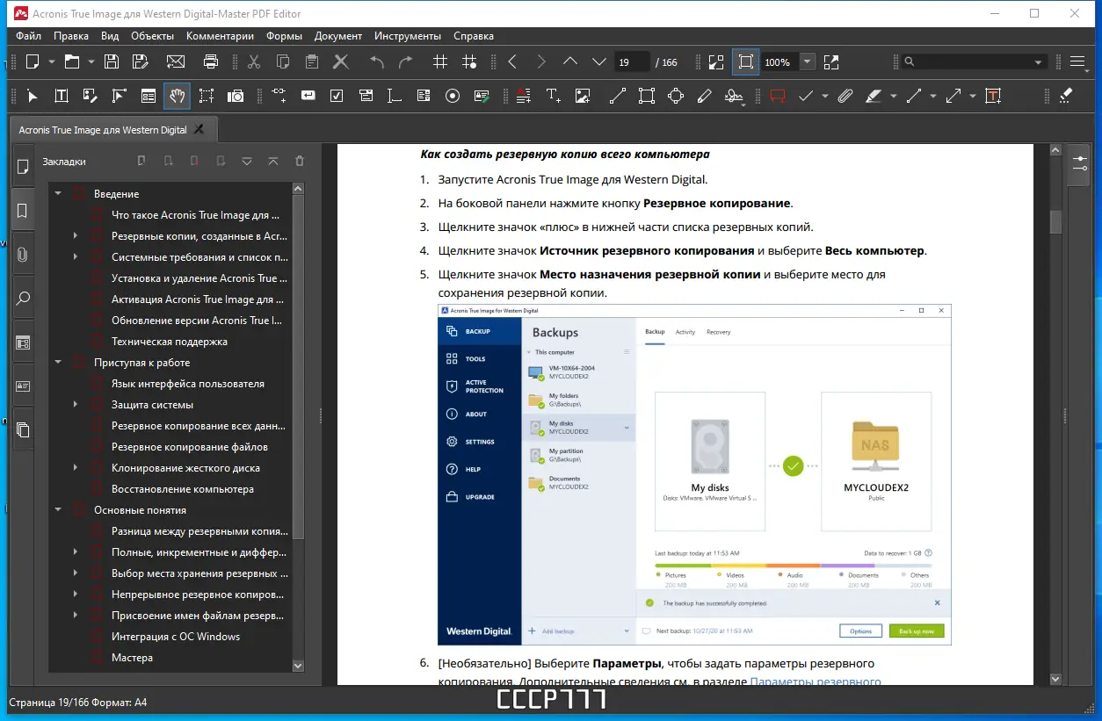This screenshot has height=721, width=1102.
Task: Toggle fit page view button
Action: pyautogui.click(x=745, y=61)
